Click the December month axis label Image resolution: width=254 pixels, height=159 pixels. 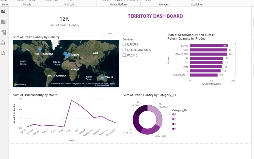click(111, 133)
